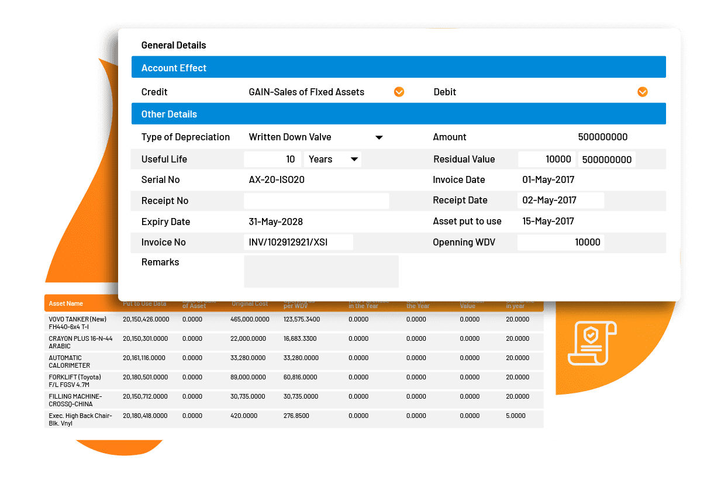Open the Years unit dropdown
Screen dimensions: 714x484
[x=332, y=159]
